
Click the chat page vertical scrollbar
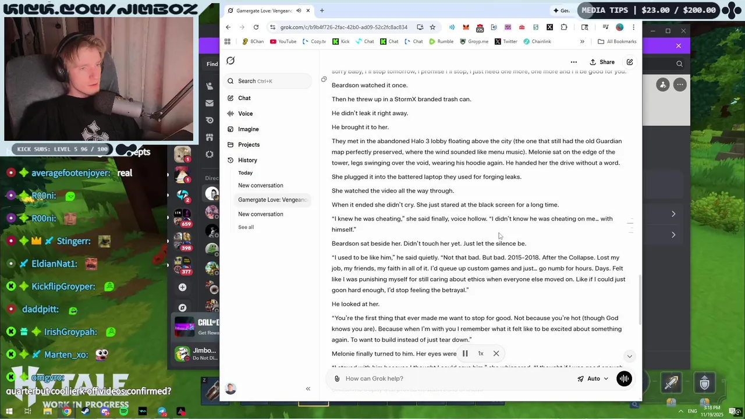639,300
